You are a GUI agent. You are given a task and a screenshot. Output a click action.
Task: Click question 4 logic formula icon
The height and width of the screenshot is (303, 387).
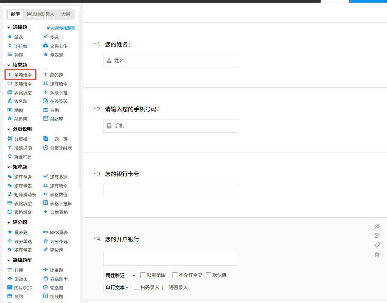[377, 236]
